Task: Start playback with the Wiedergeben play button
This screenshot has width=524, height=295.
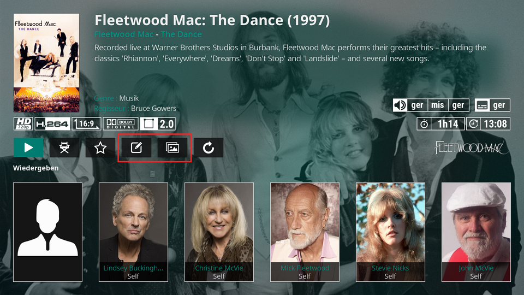Action: [28, 147]
